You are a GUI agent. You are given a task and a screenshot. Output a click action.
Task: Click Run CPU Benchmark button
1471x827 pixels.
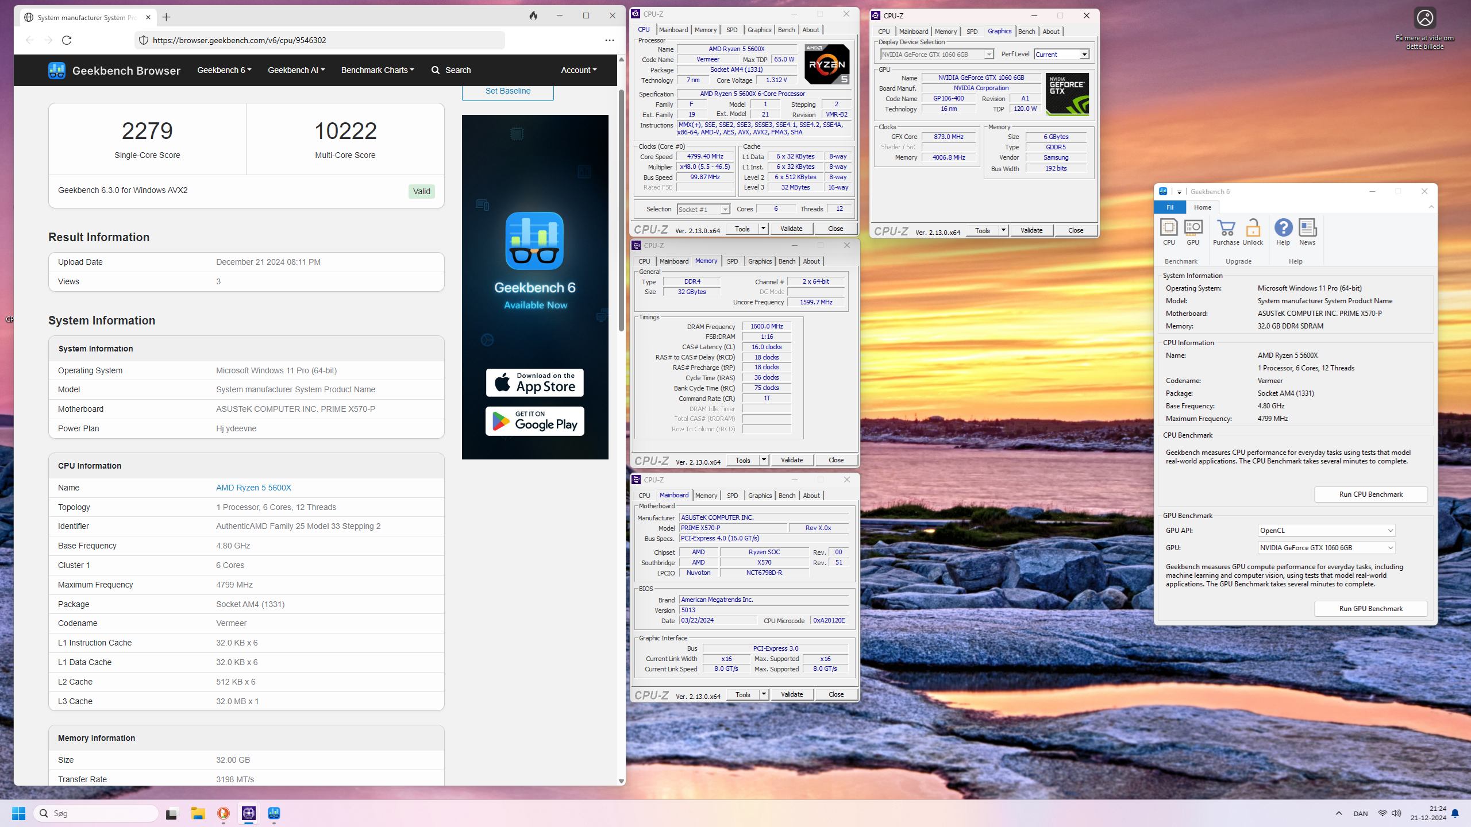[1370, 494]
